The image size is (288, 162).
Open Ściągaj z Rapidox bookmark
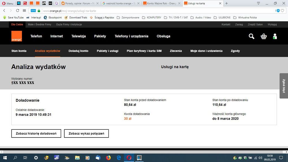[102, 18]
